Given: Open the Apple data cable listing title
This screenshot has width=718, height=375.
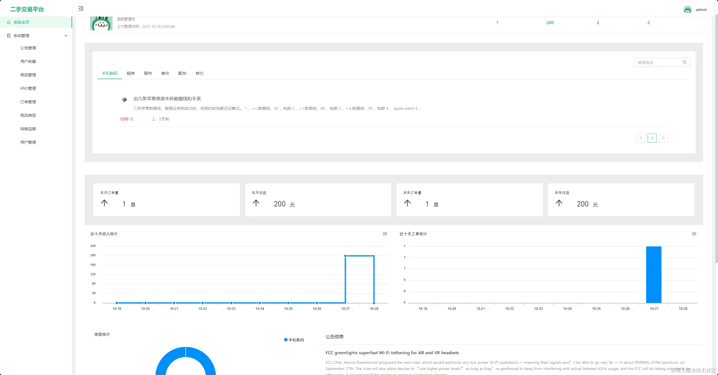Looking at the screenshot, I should click(x=167, y=99).
